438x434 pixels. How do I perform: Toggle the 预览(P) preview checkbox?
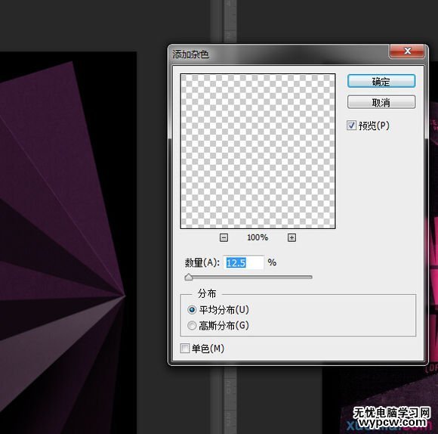tap(351, 125)
